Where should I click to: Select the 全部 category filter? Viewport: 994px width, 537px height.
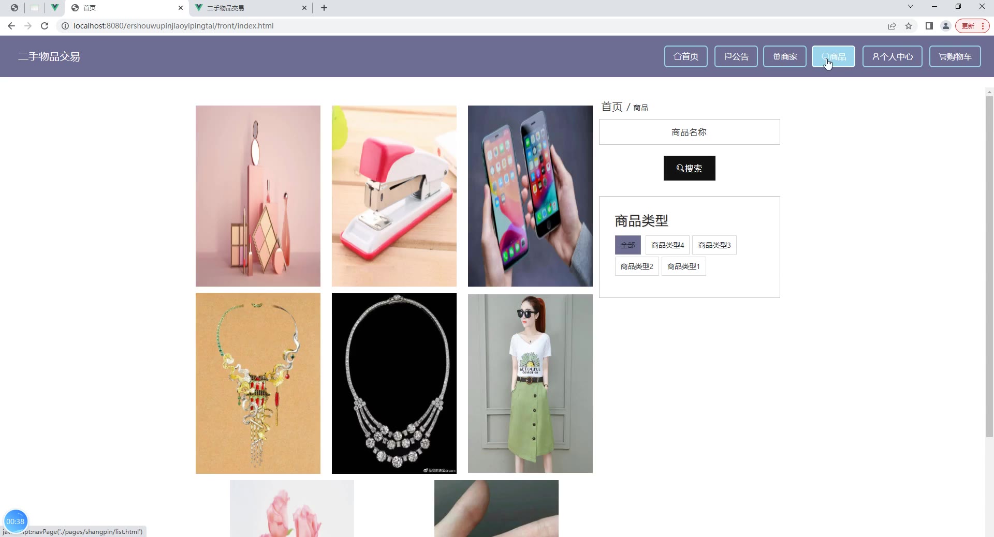tap(627, 245)
